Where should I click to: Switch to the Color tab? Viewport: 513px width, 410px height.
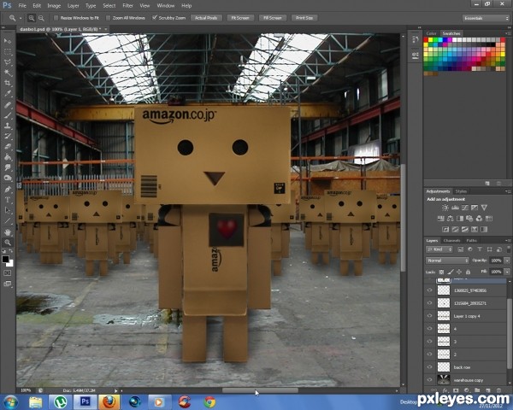(431, 33)
